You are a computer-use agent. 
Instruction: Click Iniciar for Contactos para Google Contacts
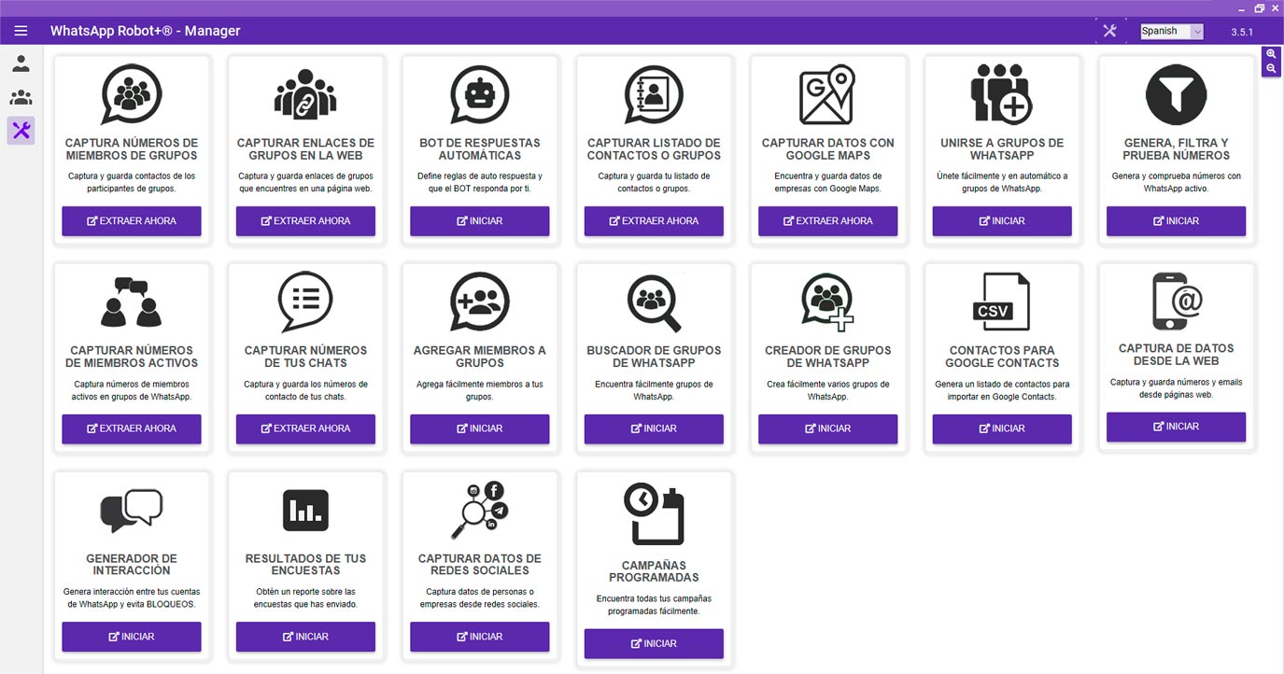(1002, 428)
